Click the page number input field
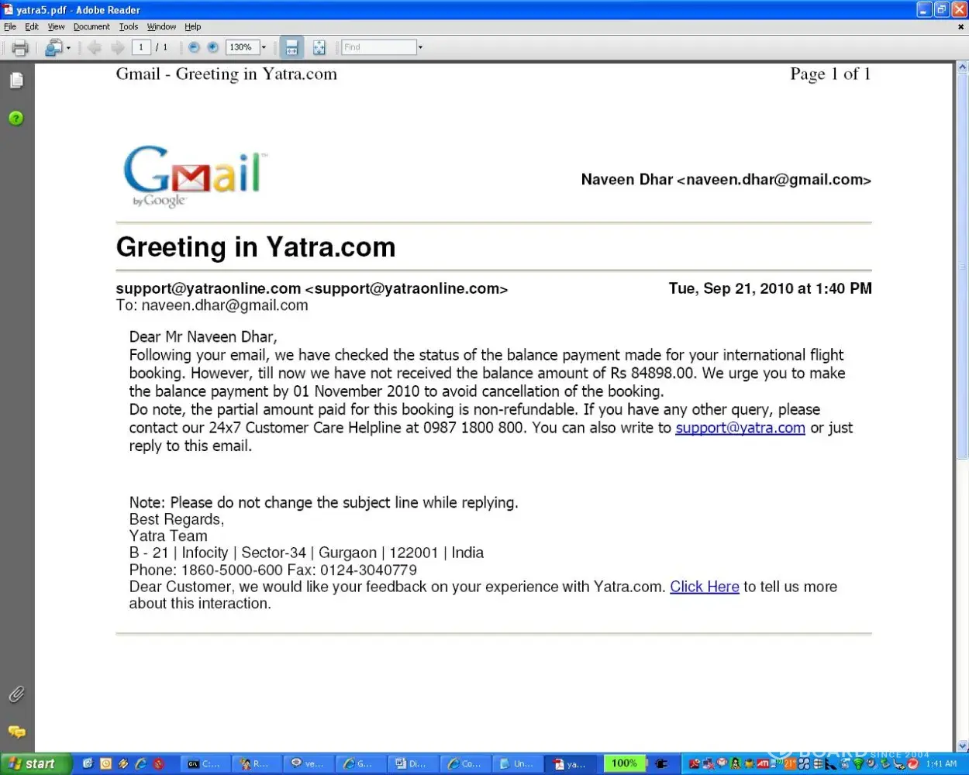This screenshot has height=775, width=969. coord(141,47)
